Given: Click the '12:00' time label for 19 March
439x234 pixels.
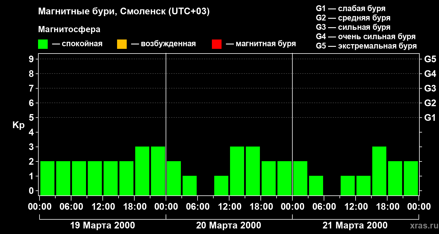Looking at the screenshot, I should click(x=103, y=207).
